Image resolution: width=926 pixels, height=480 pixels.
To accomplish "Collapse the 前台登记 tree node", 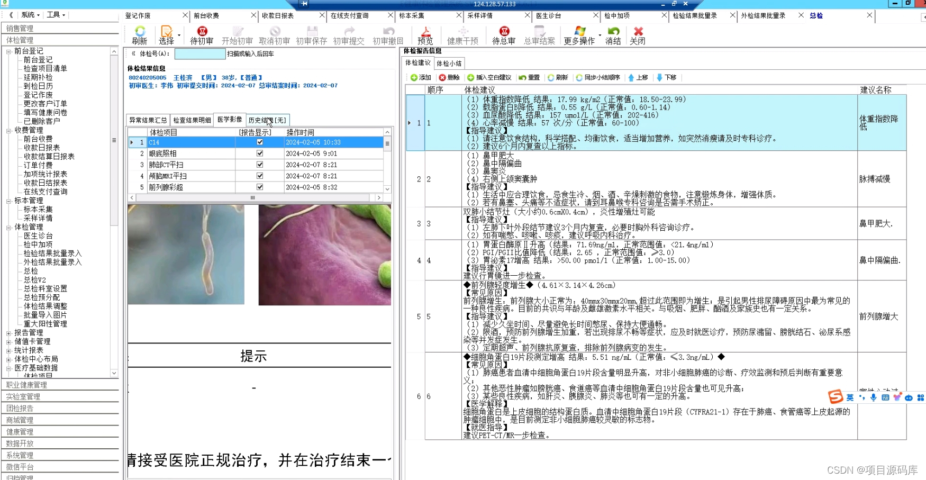I will click(x=8, y=51).
